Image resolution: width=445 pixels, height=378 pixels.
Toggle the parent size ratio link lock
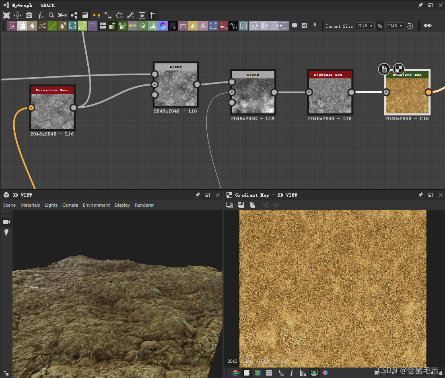click(x=380, y=26)
